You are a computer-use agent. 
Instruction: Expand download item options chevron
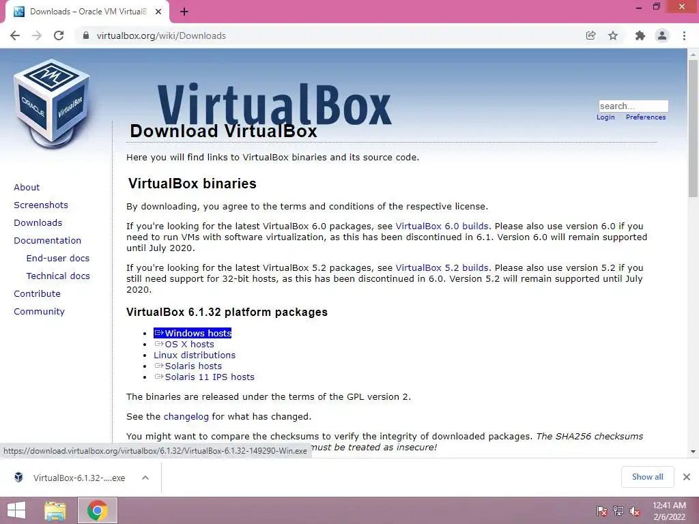click(x=145, y=478)
